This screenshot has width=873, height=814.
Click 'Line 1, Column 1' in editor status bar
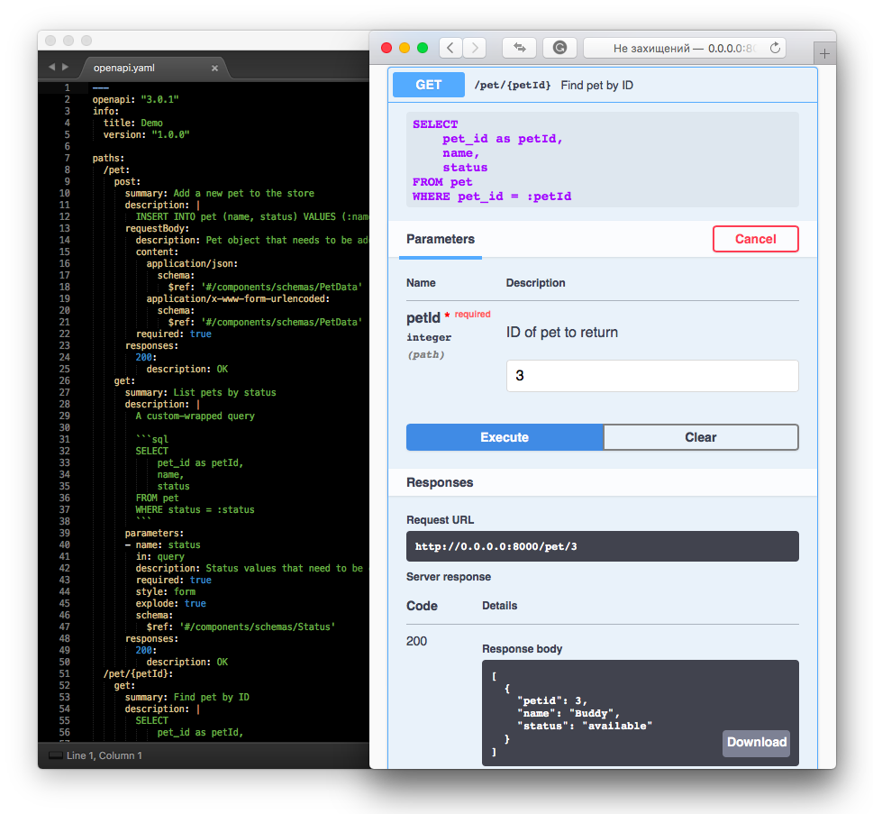coord(105,755)
